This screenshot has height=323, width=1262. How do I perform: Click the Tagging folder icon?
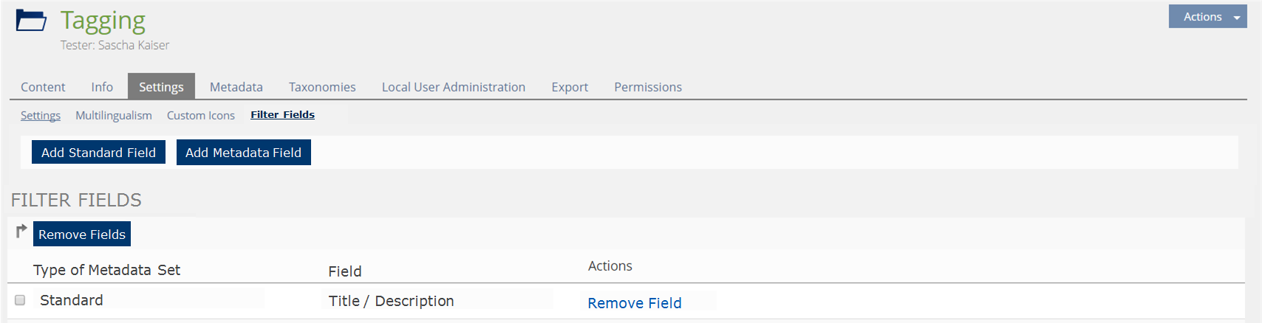tap(31, 20)
